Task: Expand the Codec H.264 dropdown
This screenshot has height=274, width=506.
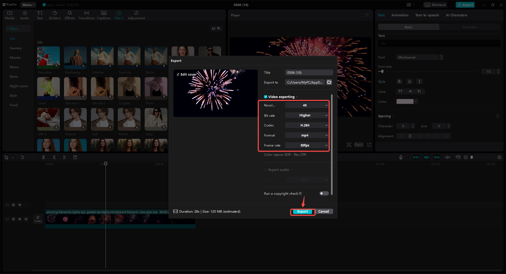Action: pos(306,125)
